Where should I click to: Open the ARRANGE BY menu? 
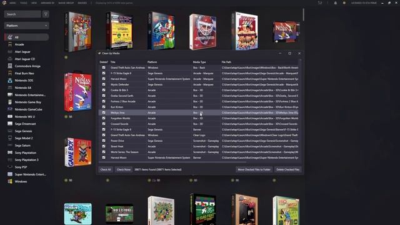(47, 2)
